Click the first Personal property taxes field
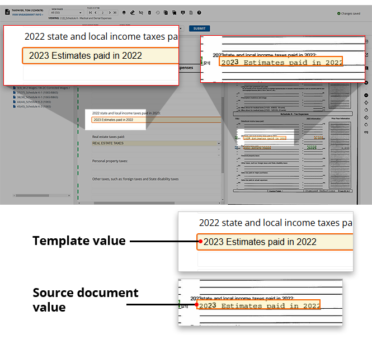The height and width of the screenshot is (344, 372). 156,167
